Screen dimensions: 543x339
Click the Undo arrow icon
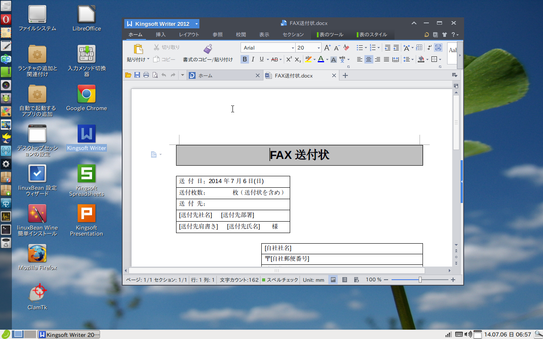(164, 75)
